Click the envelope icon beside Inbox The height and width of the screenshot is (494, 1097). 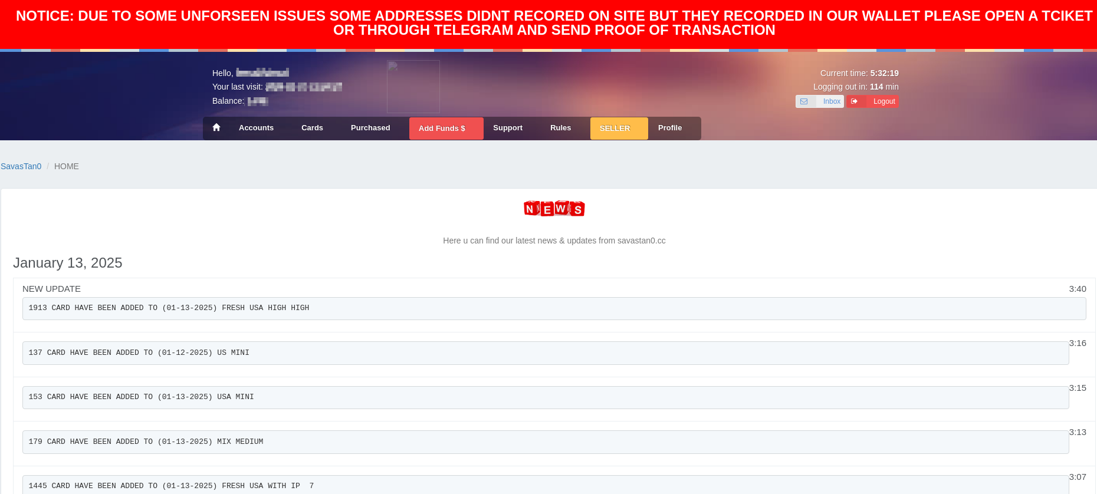804,101
